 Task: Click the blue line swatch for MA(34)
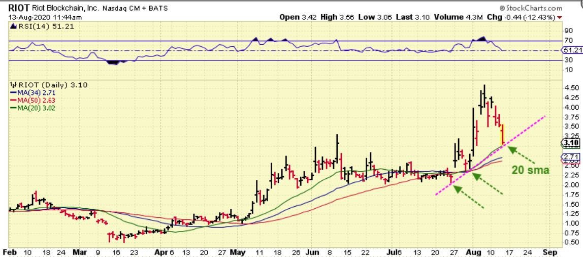click(x=13, y=93)
